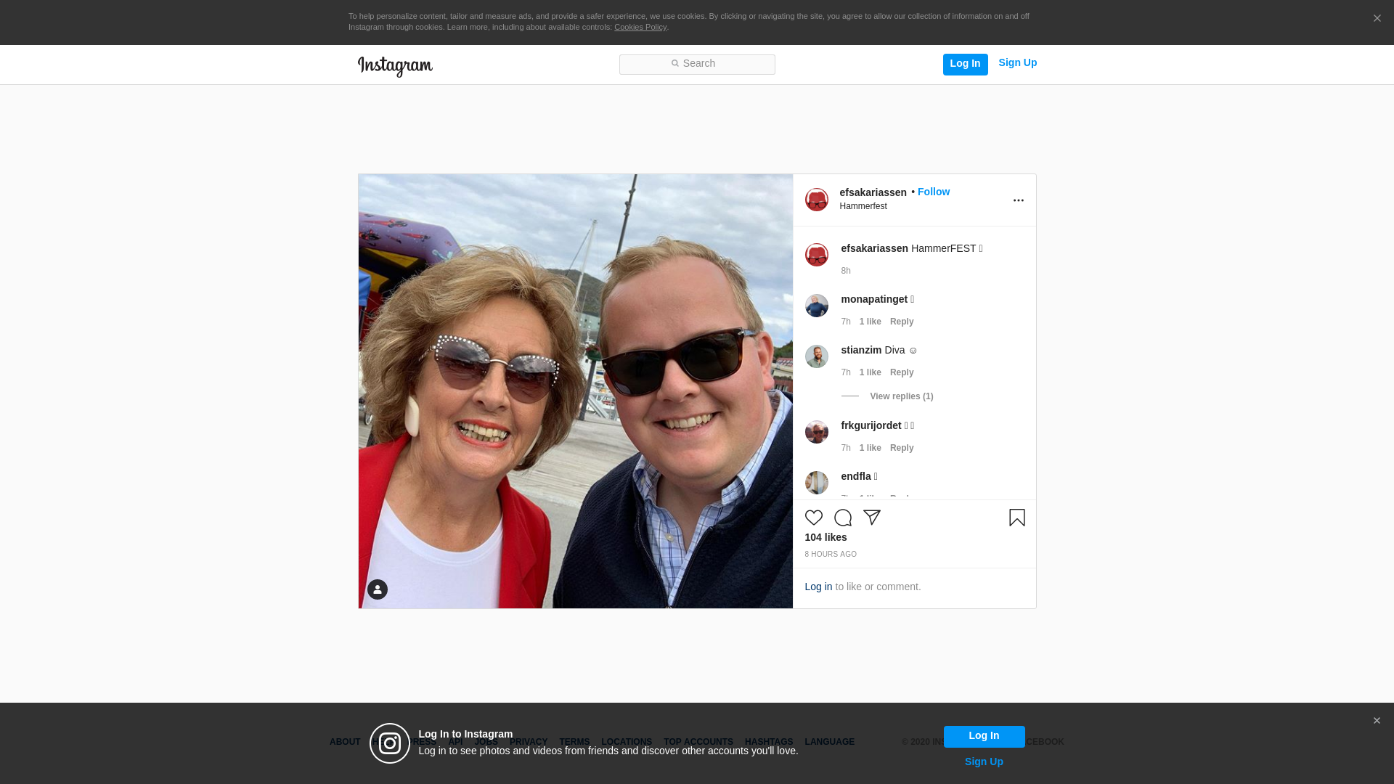Open ABOUT footer link
Image resolution: width=1394 pixels, height=784 pixels.
coord(344,742)
